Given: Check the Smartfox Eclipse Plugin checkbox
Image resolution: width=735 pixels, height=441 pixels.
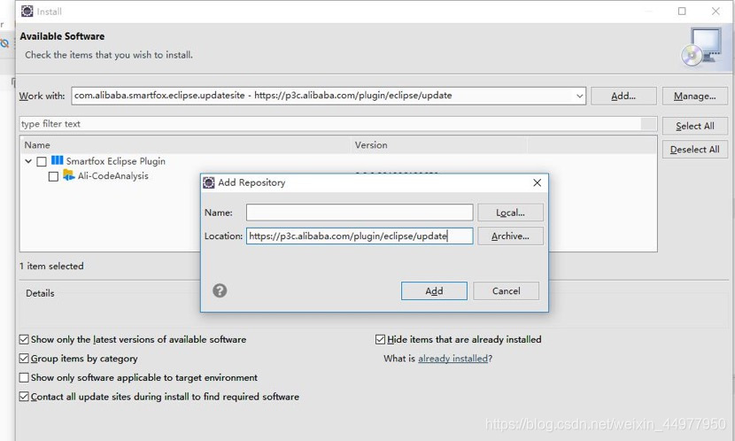Looking at the screenshot, I should pyautogui.click(x=42, y=161).
